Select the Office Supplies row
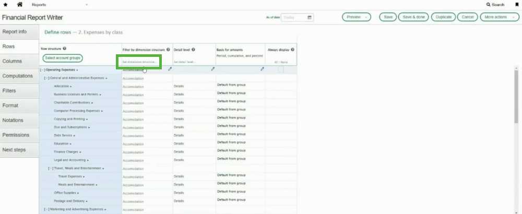The image size is (522, 214). click(x=65, y=193)
